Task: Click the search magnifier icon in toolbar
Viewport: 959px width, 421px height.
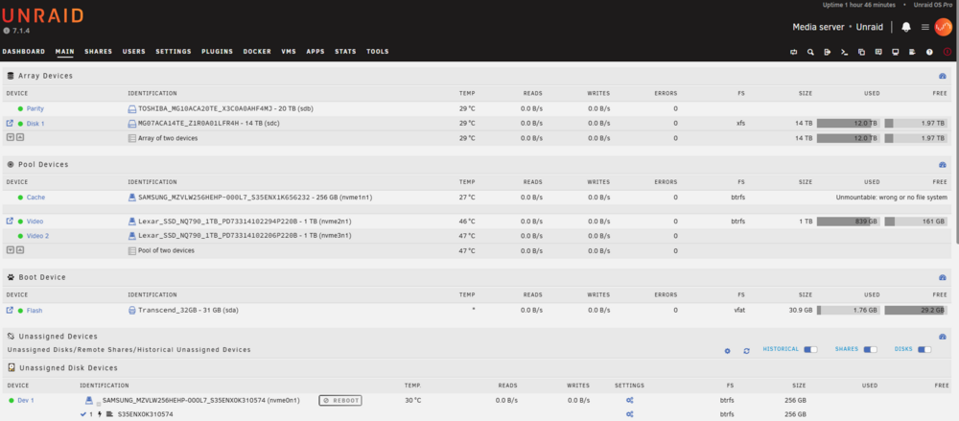Action: click(810, 52)
